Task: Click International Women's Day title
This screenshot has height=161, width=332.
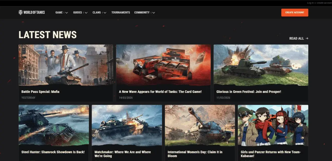Action: (195, 154)
